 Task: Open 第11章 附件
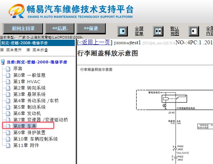point(26,145)
